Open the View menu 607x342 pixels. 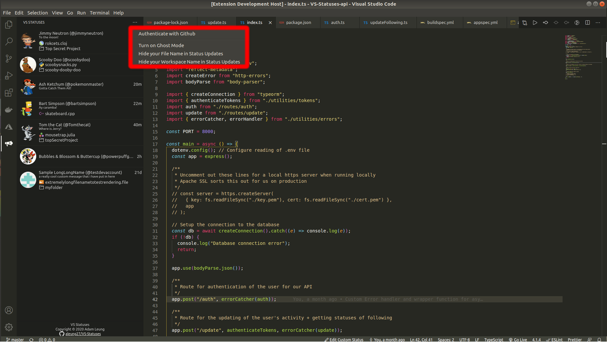[x=57, y=13]
